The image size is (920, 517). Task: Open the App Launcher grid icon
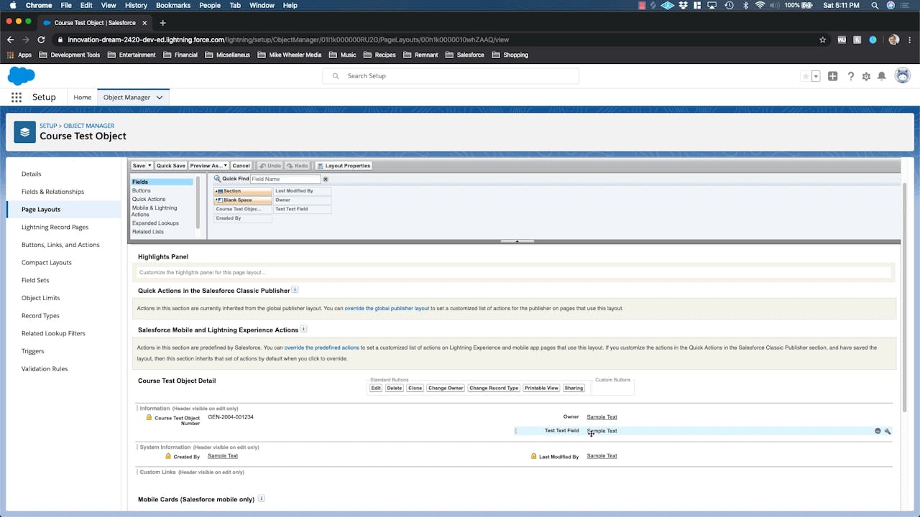click(x=16, y=97)
